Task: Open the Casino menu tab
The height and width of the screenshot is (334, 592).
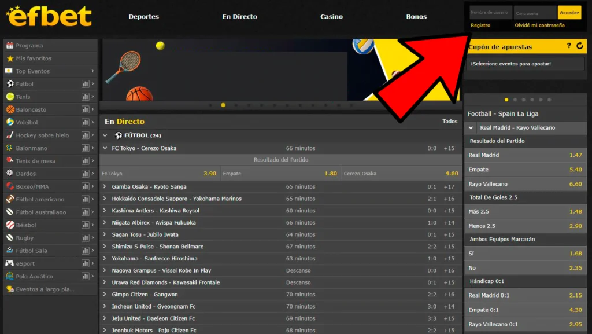Action: (x=331, y=17)
